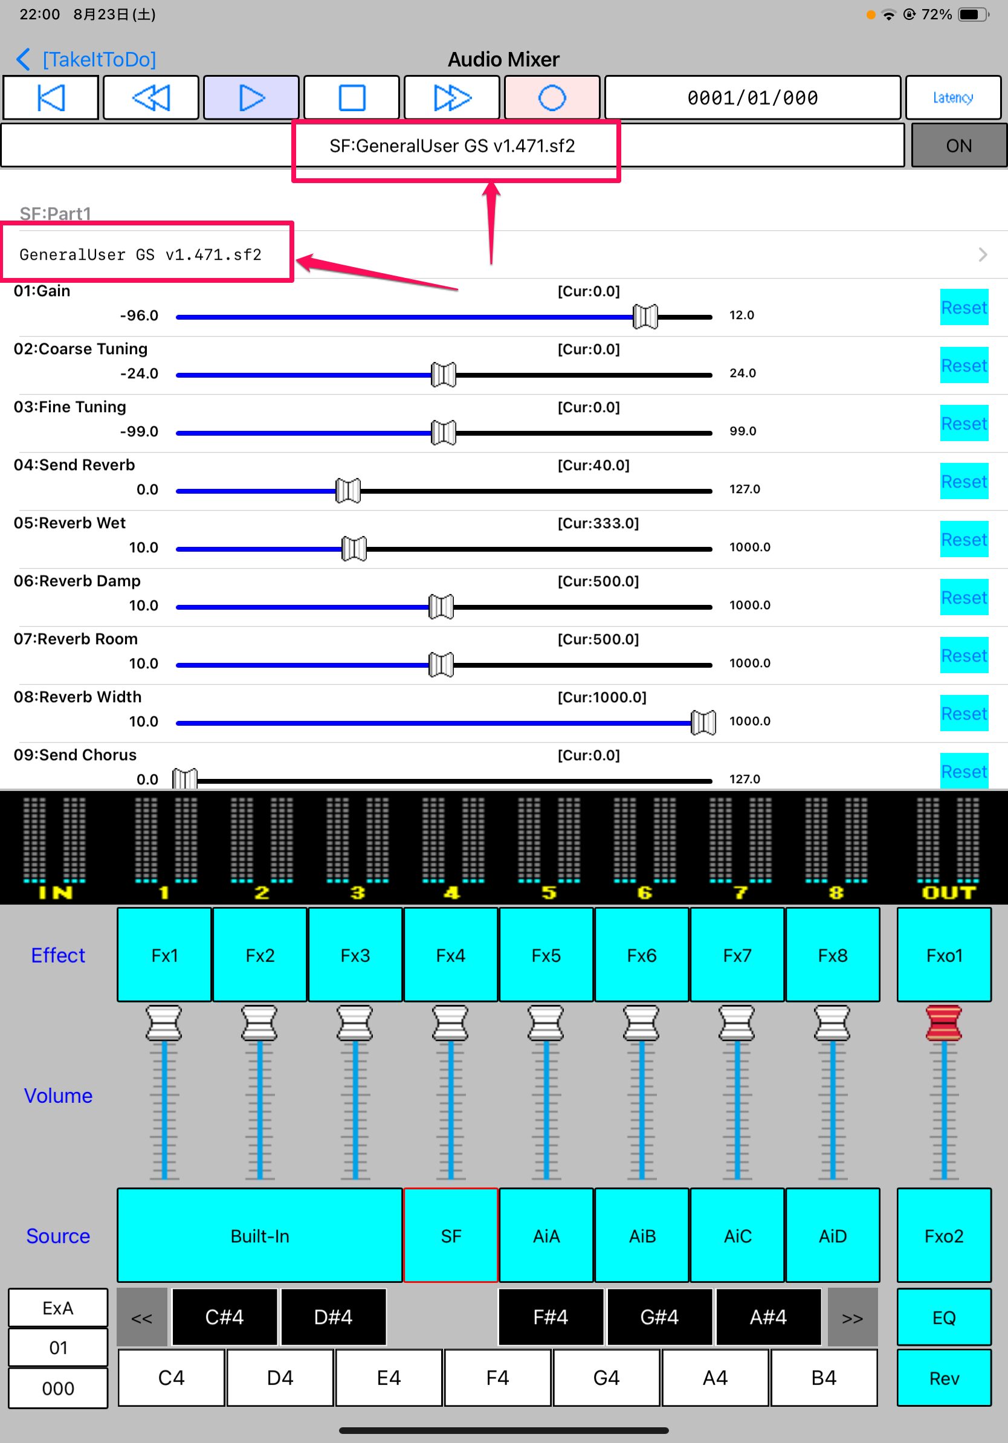This screenshot has width=1008, height=1443.
Task: Tap the rewind transport icon
Action: pos(151,97)
